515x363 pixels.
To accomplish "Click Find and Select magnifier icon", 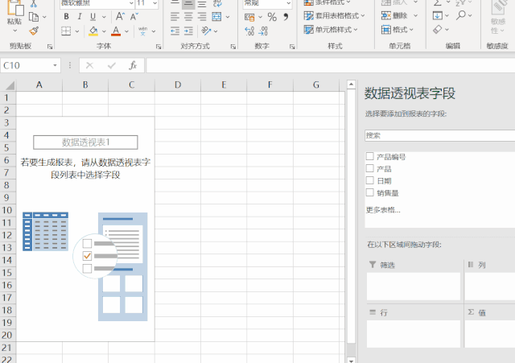I will pos(461,15).
